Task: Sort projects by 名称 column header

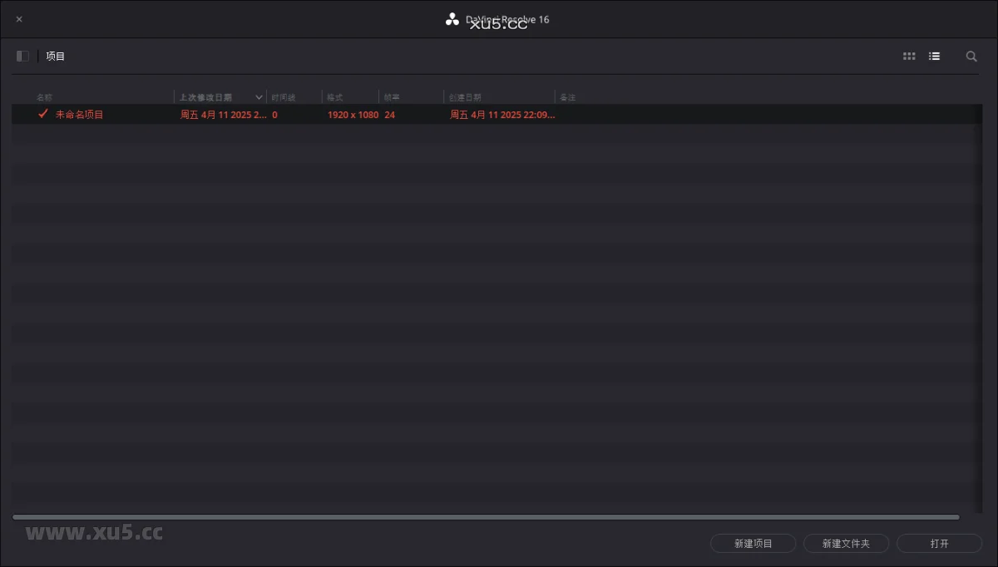Action: point(45,97)
